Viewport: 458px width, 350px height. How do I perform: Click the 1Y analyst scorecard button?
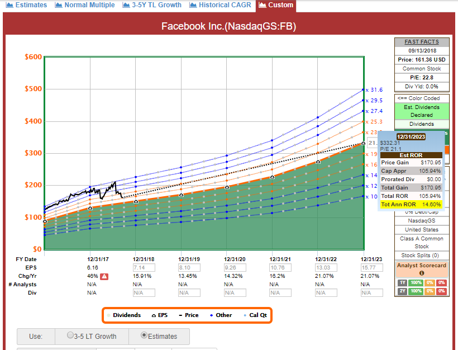[x=402, y=282]
